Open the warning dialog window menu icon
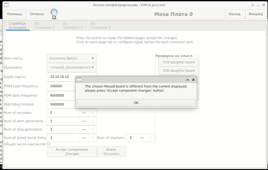268x170 pixels. point(79,80)
